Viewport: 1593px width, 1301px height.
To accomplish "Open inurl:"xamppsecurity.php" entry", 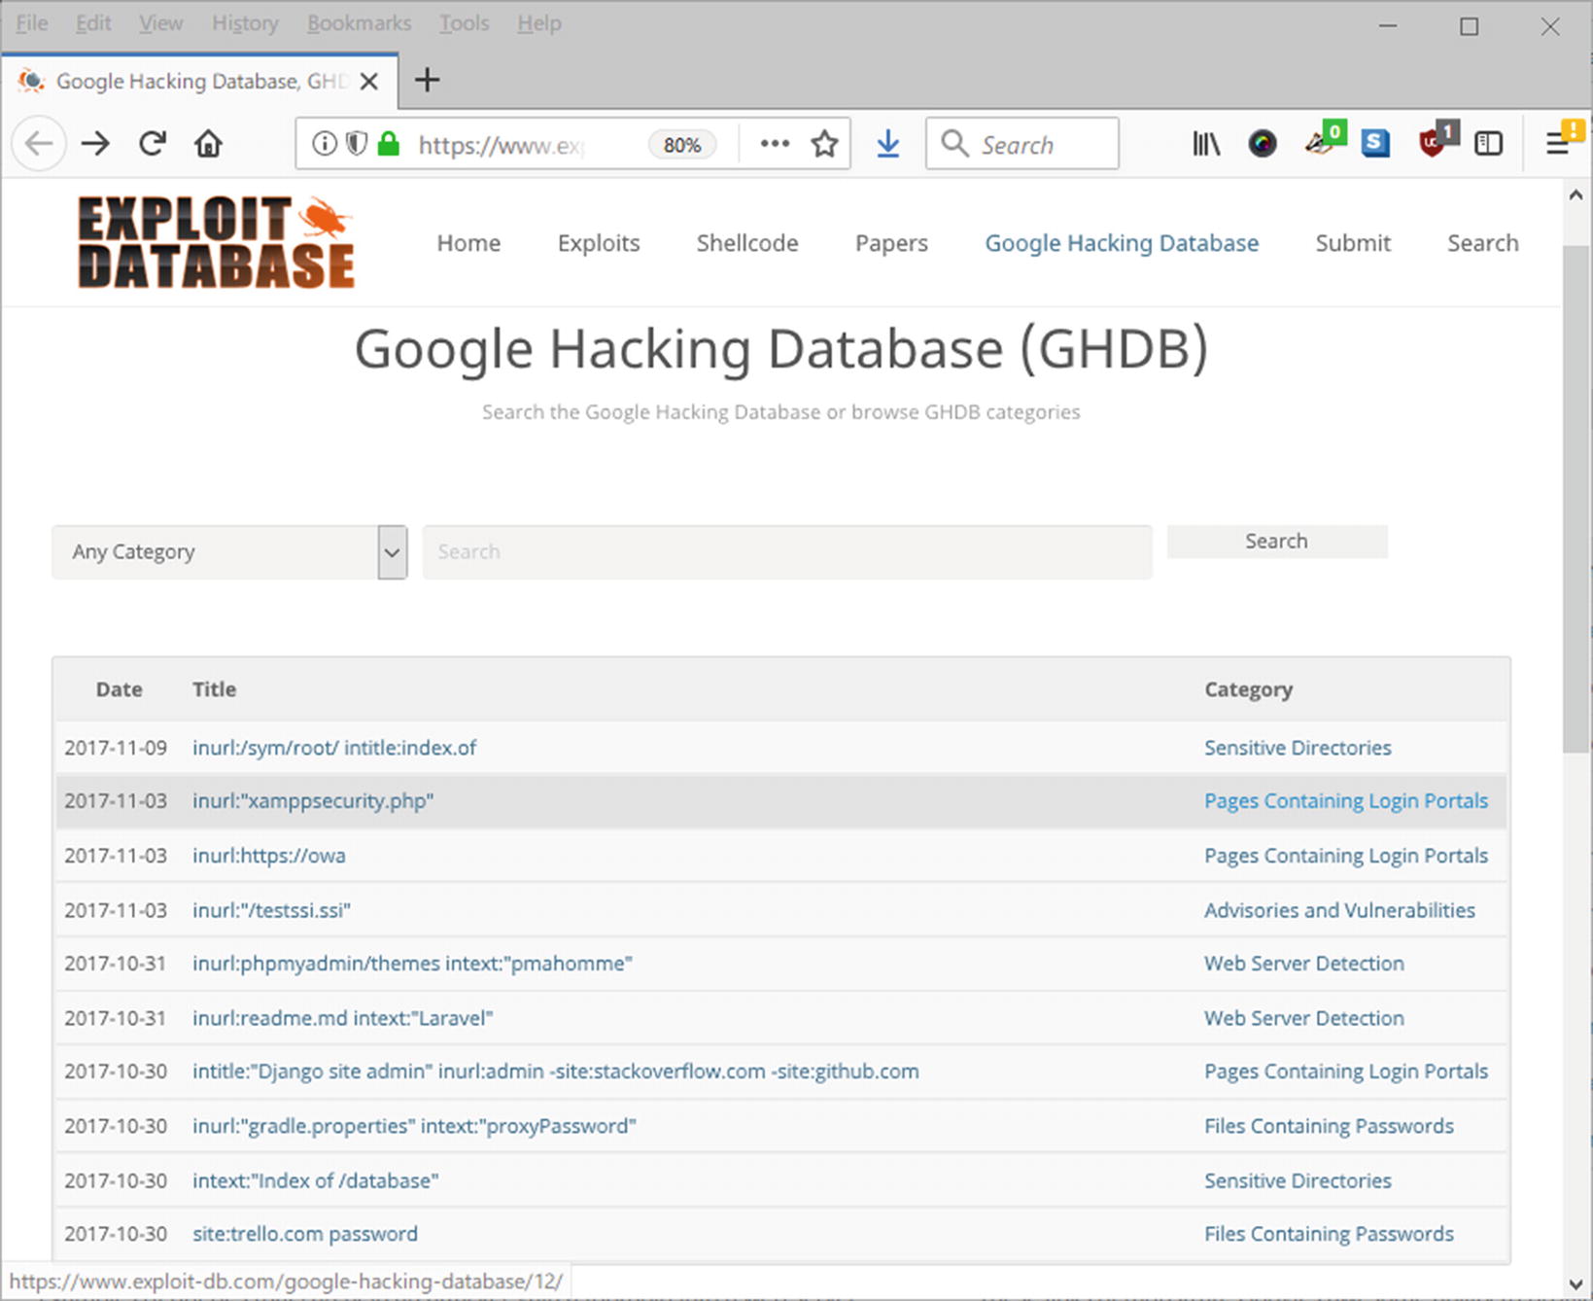I will (313, 801).
